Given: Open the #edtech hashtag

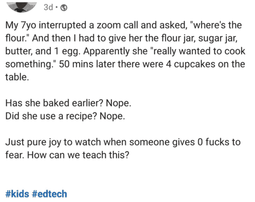Looking at the screenshot, I should pyautogui.click(x=50, y=193).
